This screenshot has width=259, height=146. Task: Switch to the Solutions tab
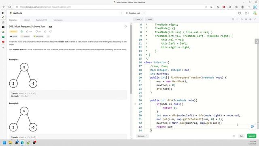[x=41, y=20]
